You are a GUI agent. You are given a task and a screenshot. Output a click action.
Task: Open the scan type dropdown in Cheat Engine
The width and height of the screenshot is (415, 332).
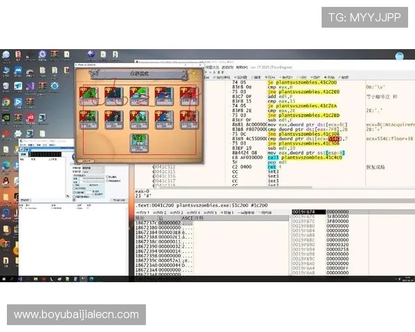(x=92, y=167)
